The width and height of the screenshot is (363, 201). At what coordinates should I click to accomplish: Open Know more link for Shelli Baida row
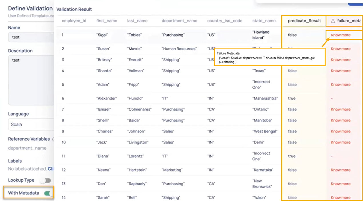coord(340,120)
